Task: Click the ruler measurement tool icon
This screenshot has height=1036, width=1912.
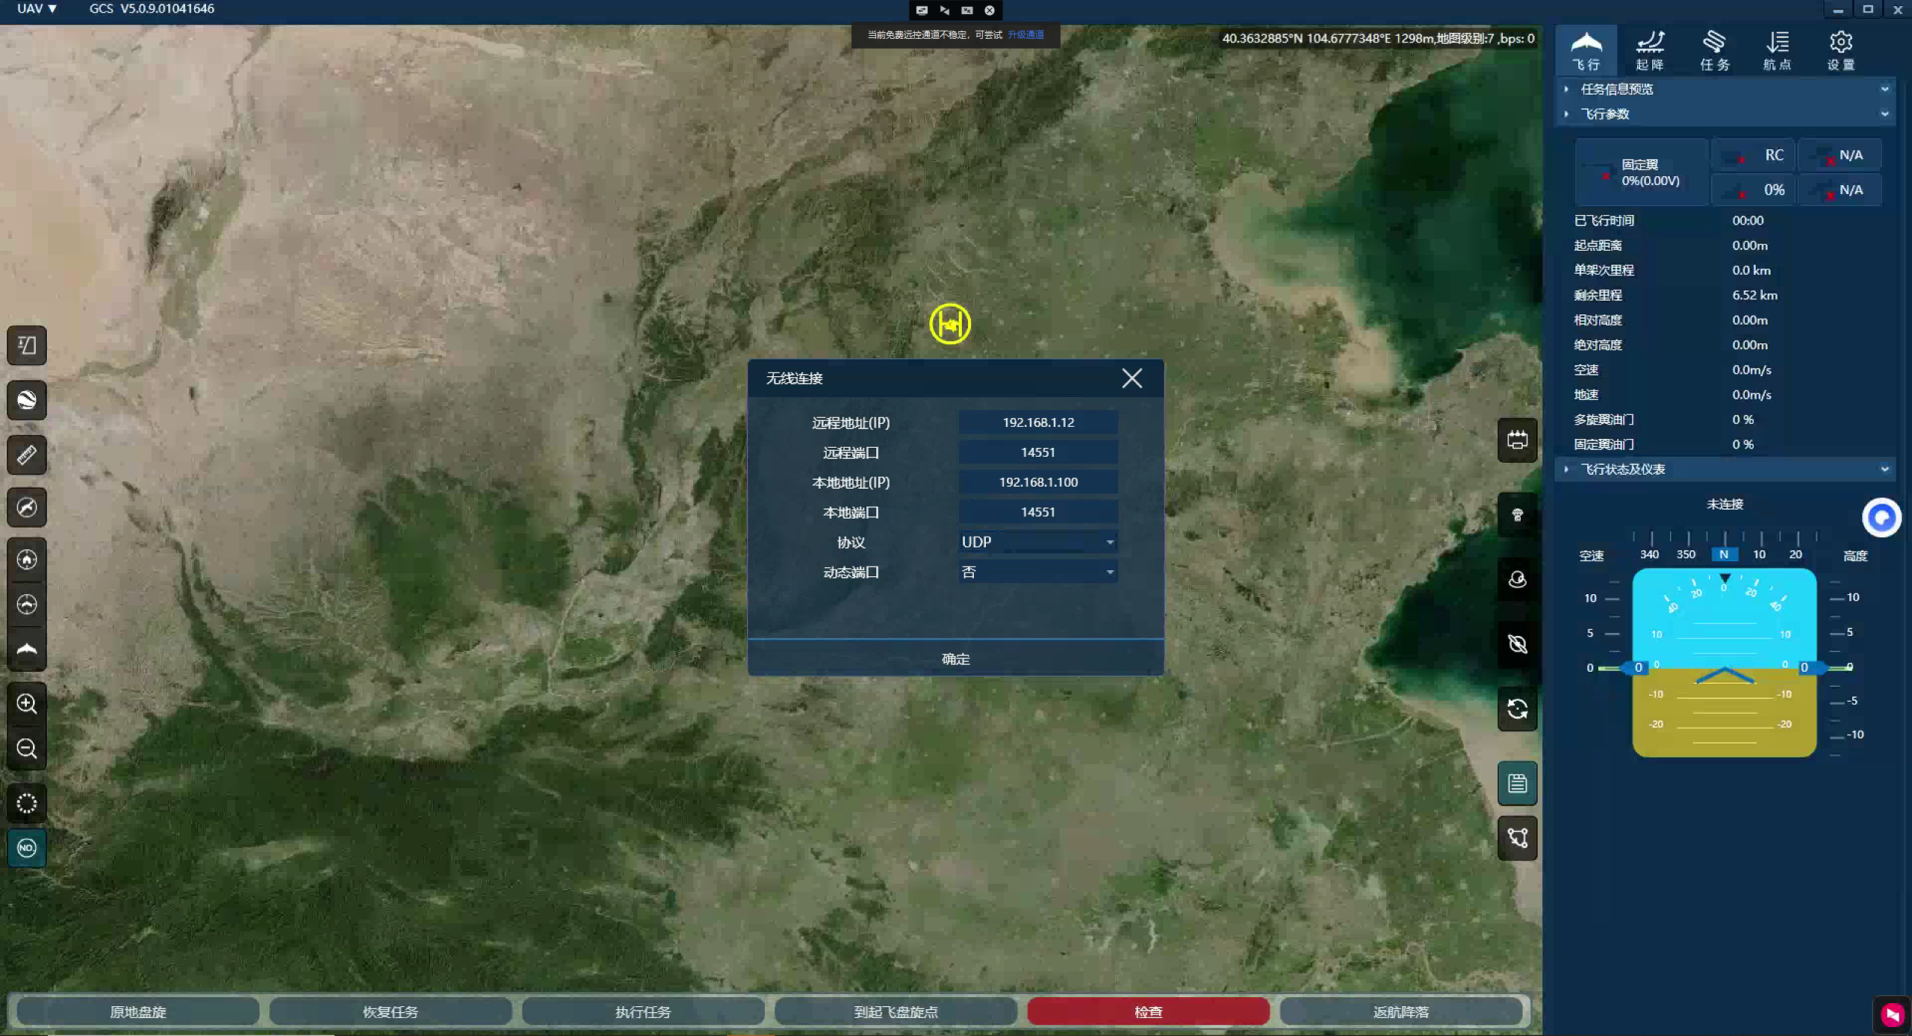Action: (x=27, y=455)
